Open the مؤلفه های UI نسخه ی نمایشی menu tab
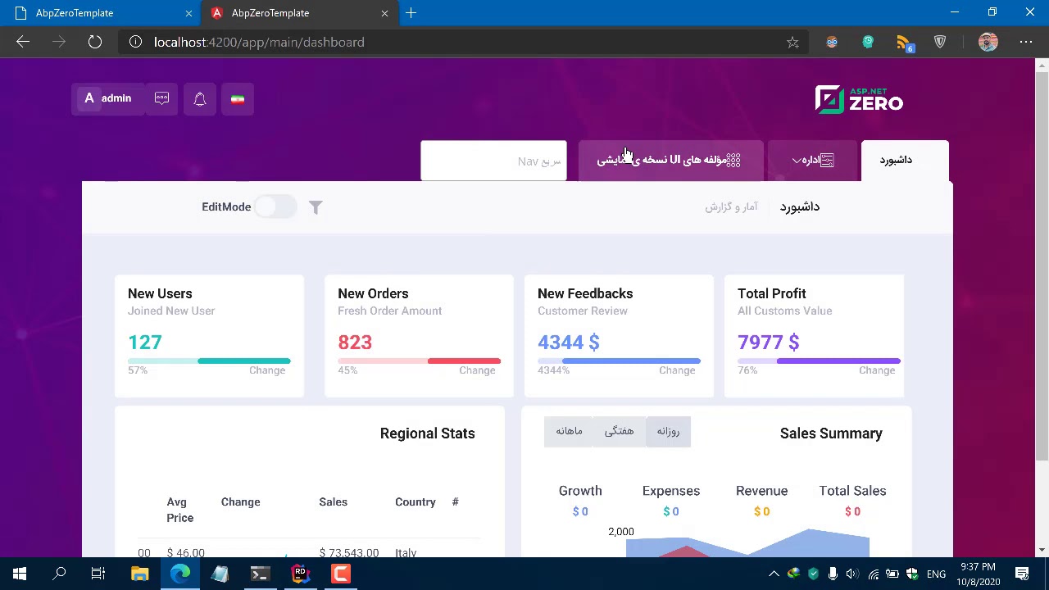 670,160
